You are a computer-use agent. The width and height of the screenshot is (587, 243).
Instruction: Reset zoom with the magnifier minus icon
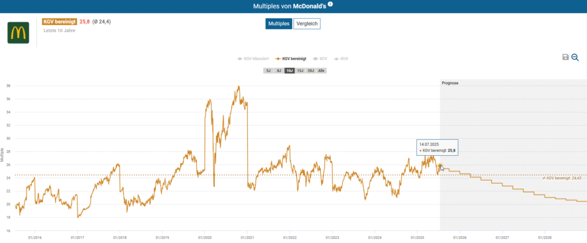pos(575,57)
